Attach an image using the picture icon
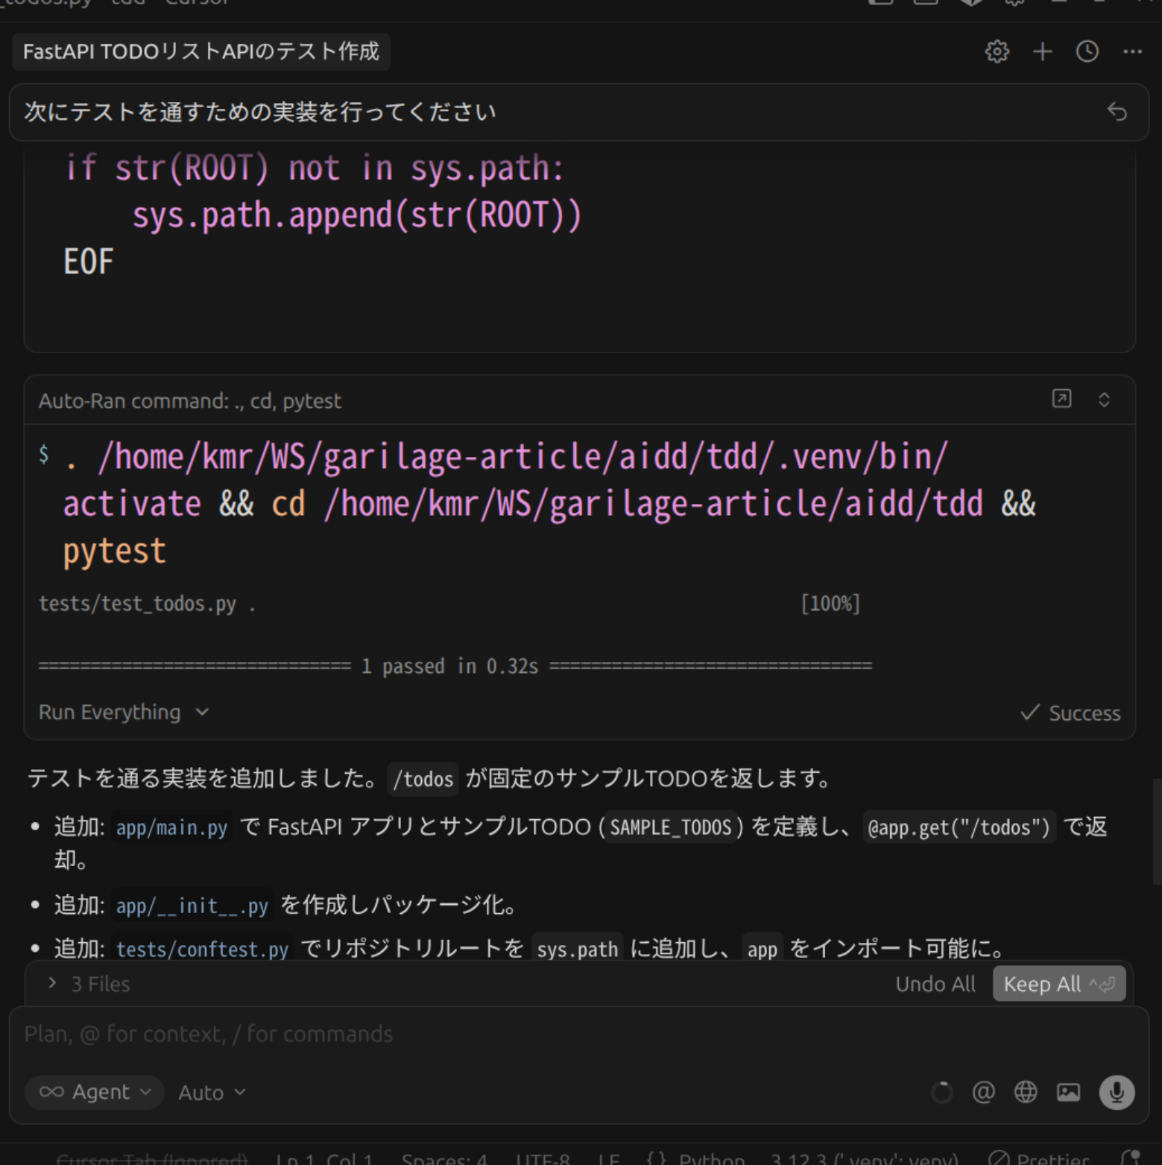Screen dimensions: 1162x1165 (1069, 1092)
